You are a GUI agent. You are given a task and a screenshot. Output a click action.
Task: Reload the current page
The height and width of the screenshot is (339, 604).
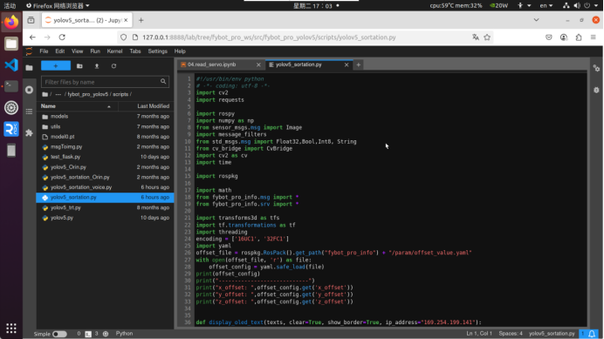pos(62,37)
